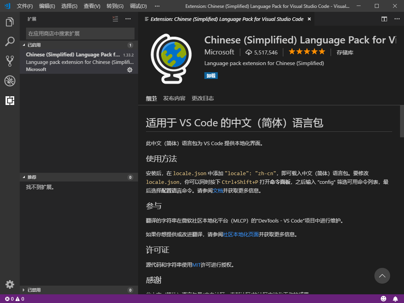Screen dimensions: 404x303
Task: Click the feedback smiley icon
Action: [383, 299]
